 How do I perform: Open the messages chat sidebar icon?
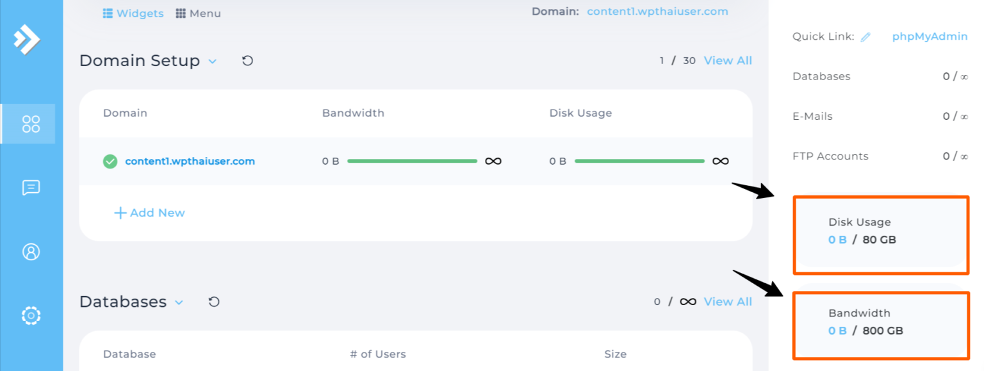(31, 187)
